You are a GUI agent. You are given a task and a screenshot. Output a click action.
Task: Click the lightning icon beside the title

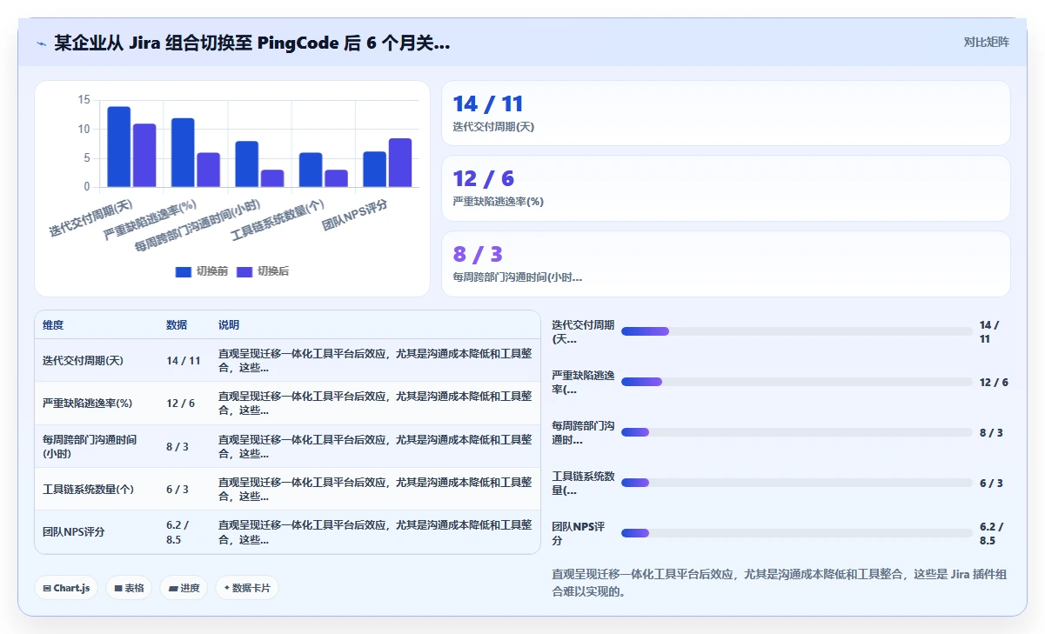[41, 43]
